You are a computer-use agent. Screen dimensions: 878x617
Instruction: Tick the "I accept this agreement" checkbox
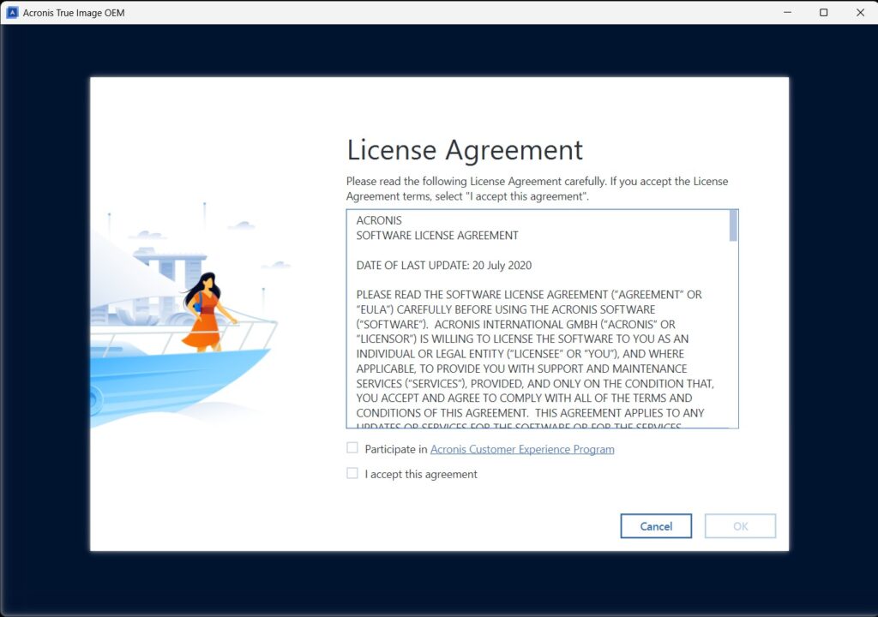pyautogui.click(x=352, y=473)
